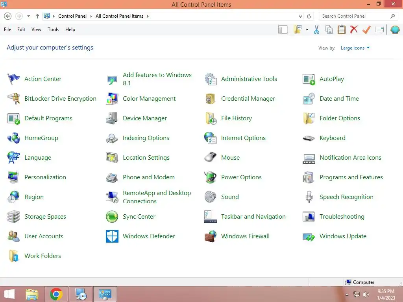403x302 pixels.
Task: Click the orange checkmark toolbar icon
Action: click(366, 29)
